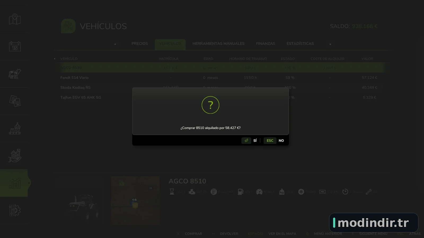Click SIGUIENTE MENÚ in the bottom bar
The image size is (424, 238).
coord(373,234)
